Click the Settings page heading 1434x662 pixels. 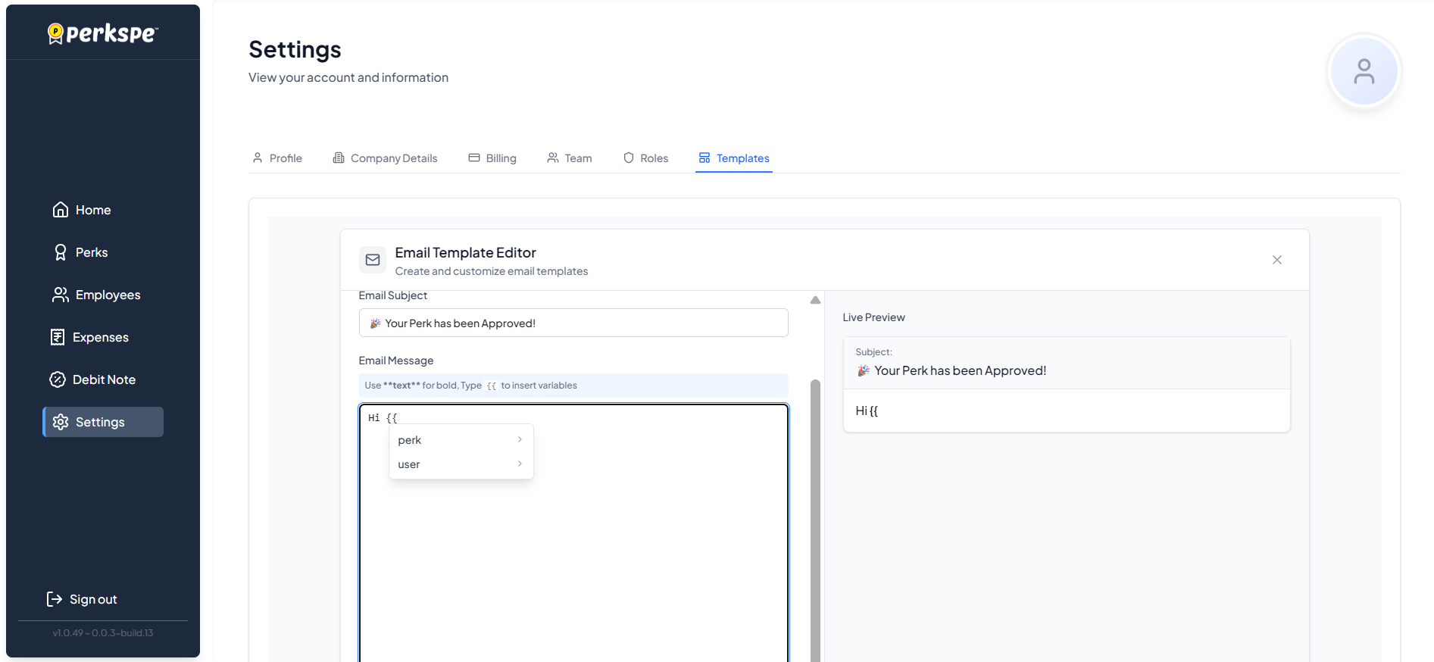coord(295,49)
